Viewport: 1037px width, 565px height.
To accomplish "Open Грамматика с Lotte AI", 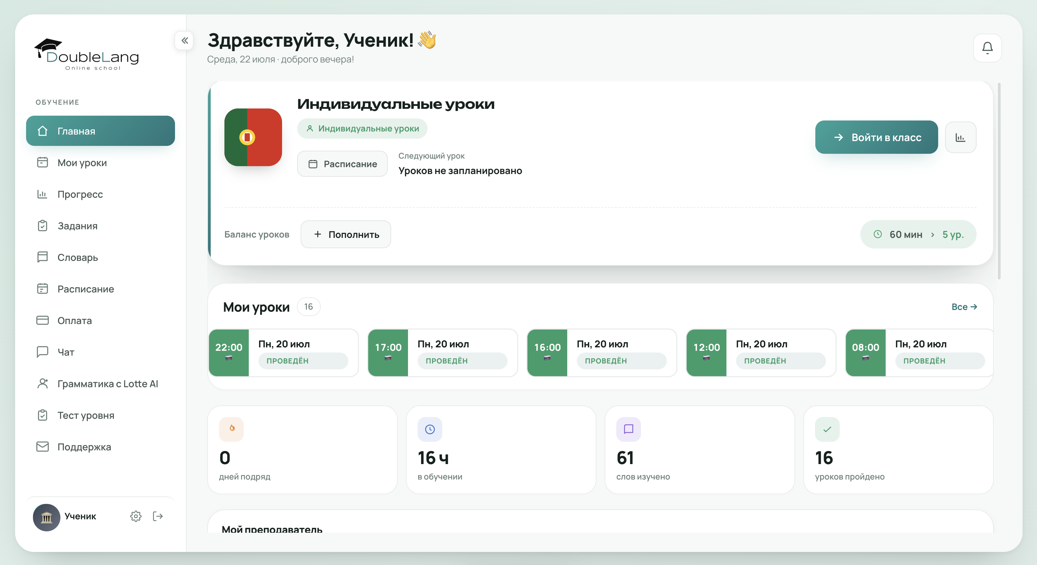I will [x=100, y=383].
